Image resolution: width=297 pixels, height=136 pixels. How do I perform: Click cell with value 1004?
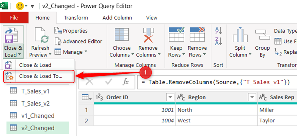pos(135,121)
